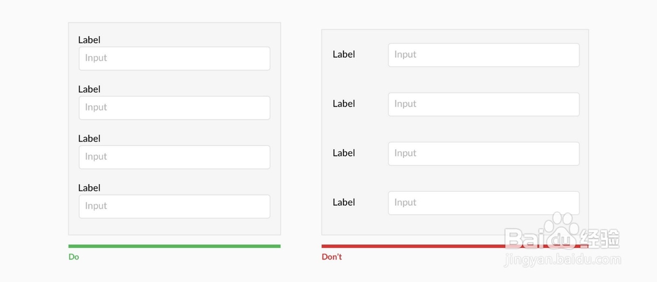Open the jingyan.baidu.com watermark link
This screenshot has height=282, width=657.
pyautogui.click(x=562, y=260)
